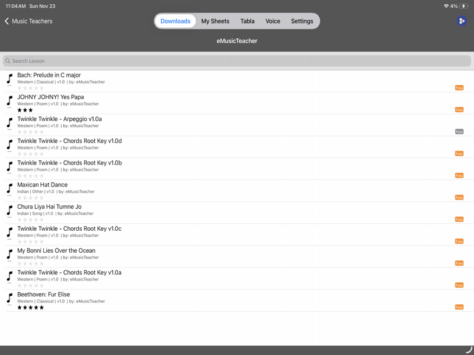Tap the Search Lesson input field

237,60
